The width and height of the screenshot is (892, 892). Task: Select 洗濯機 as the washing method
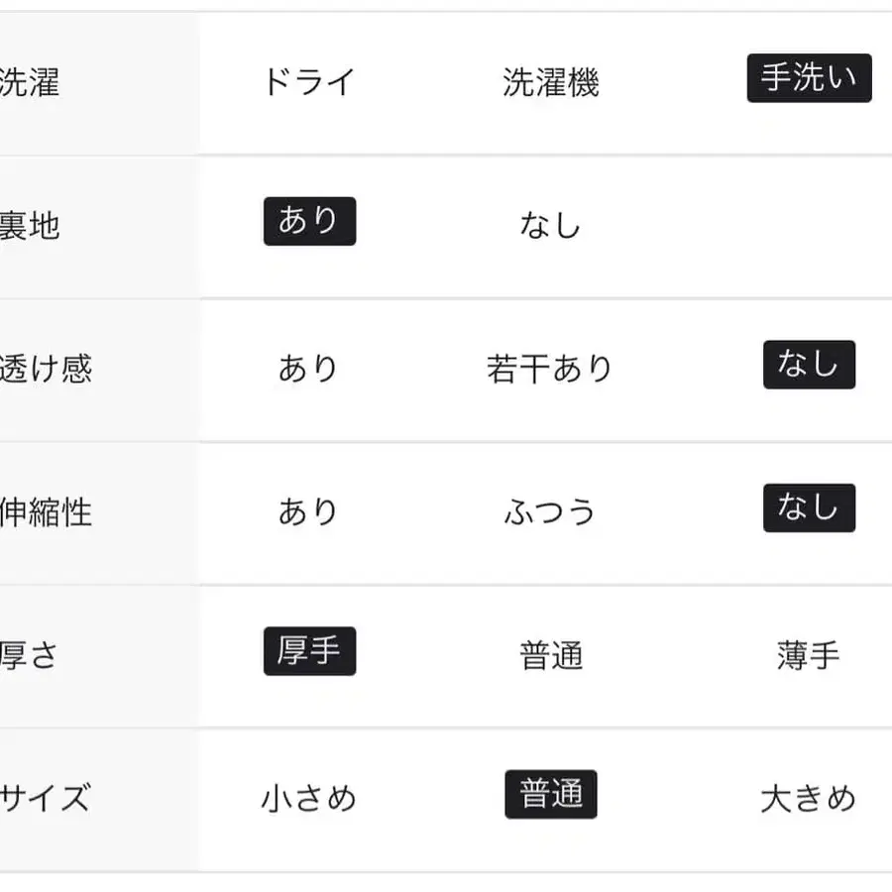click(x=552, y=82)
